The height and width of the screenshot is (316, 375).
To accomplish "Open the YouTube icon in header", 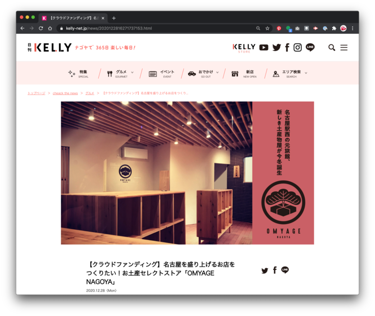I will [x=263, y=47].
